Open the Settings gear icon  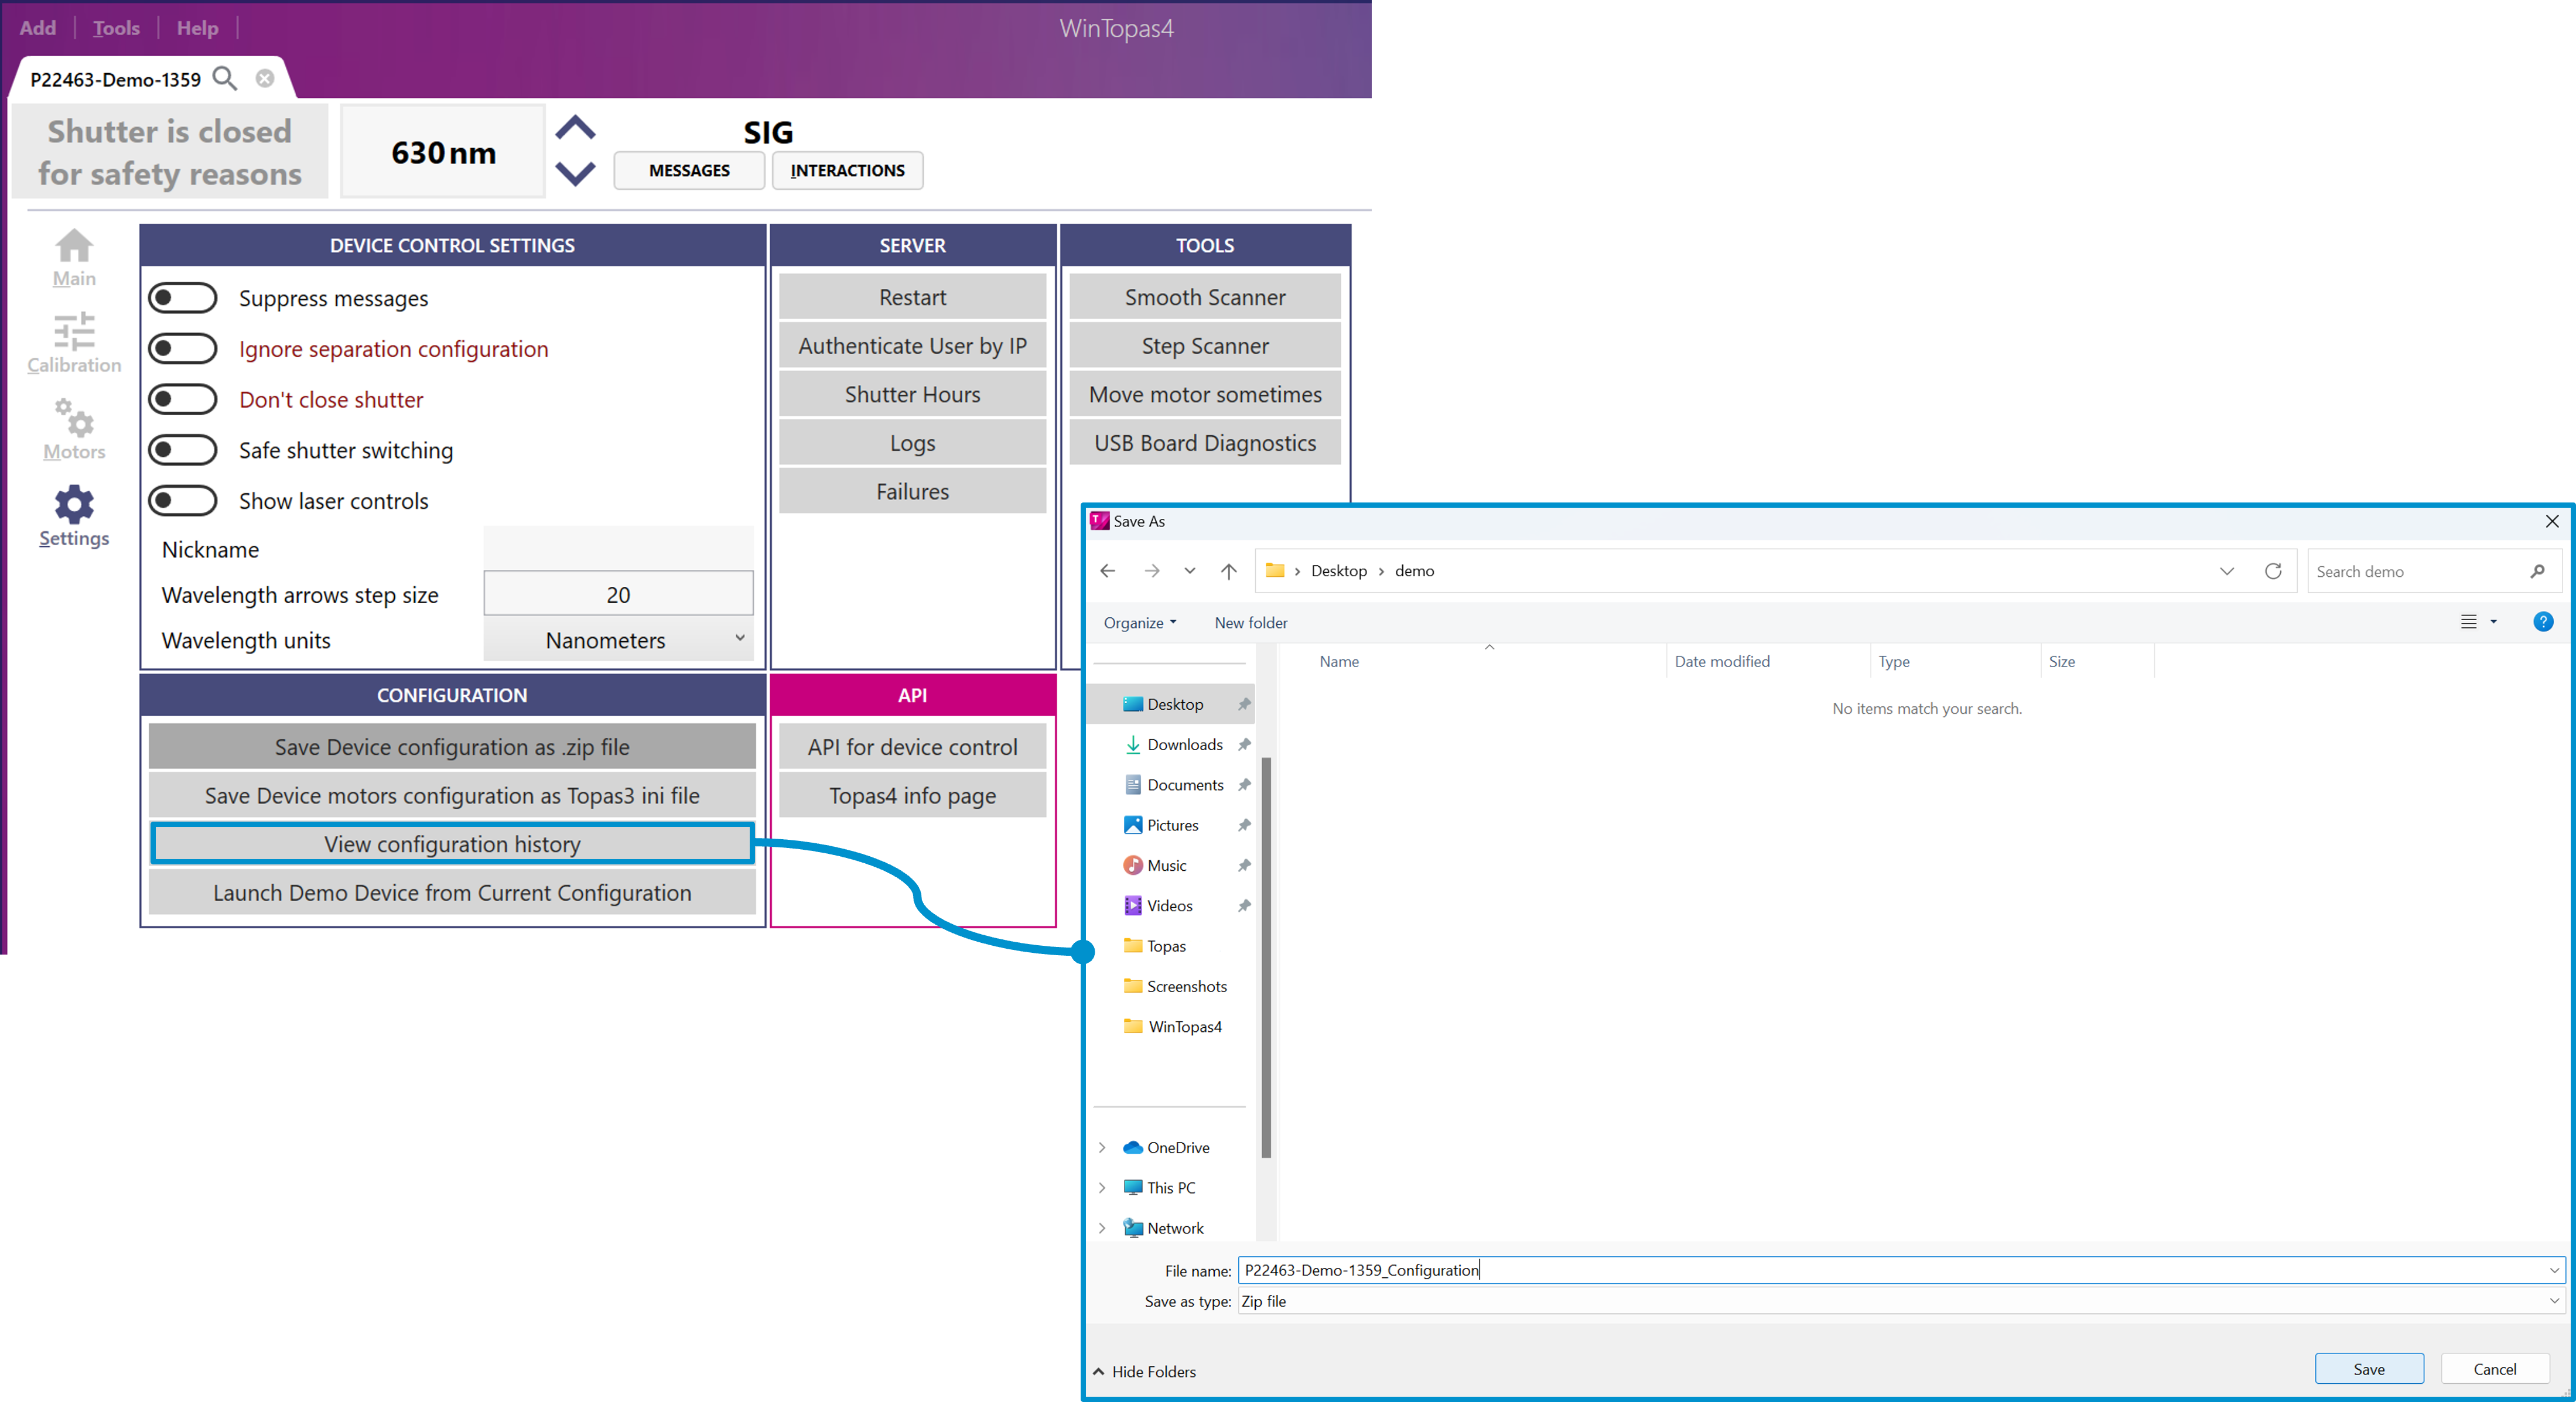pos(74,504)
